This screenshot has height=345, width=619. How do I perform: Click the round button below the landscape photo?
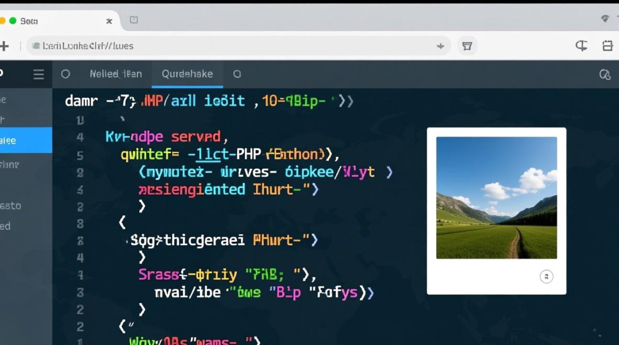546,276
